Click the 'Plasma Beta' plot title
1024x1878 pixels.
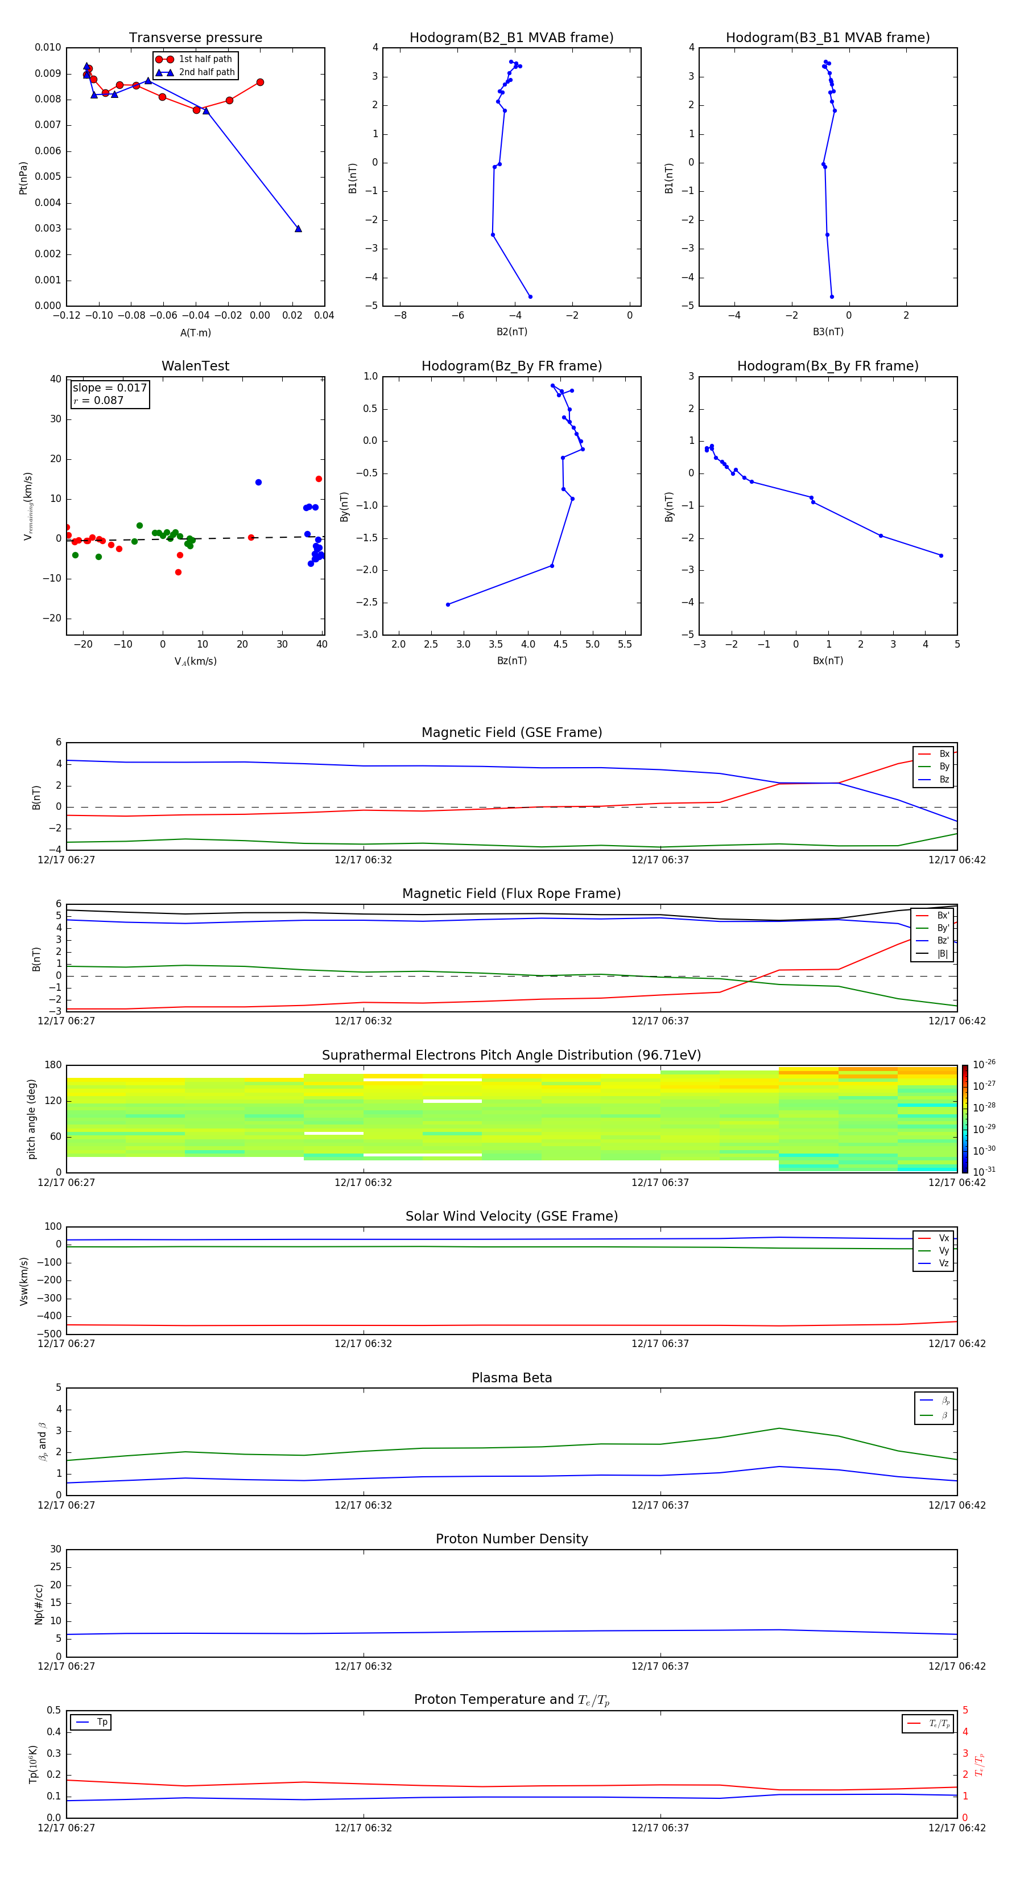pos(511,1378)
